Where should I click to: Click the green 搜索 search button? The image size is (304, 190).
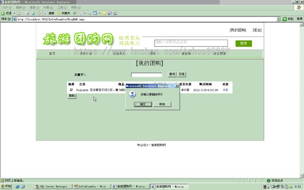(244, 44)
